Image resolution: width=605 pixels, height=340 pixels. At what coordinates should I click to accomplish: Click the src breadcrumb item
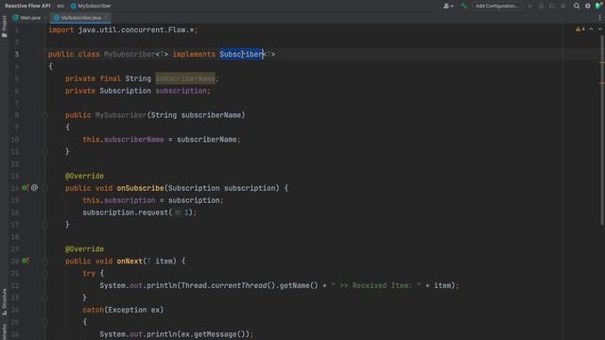pyautogui.click(x=60, y=6)
